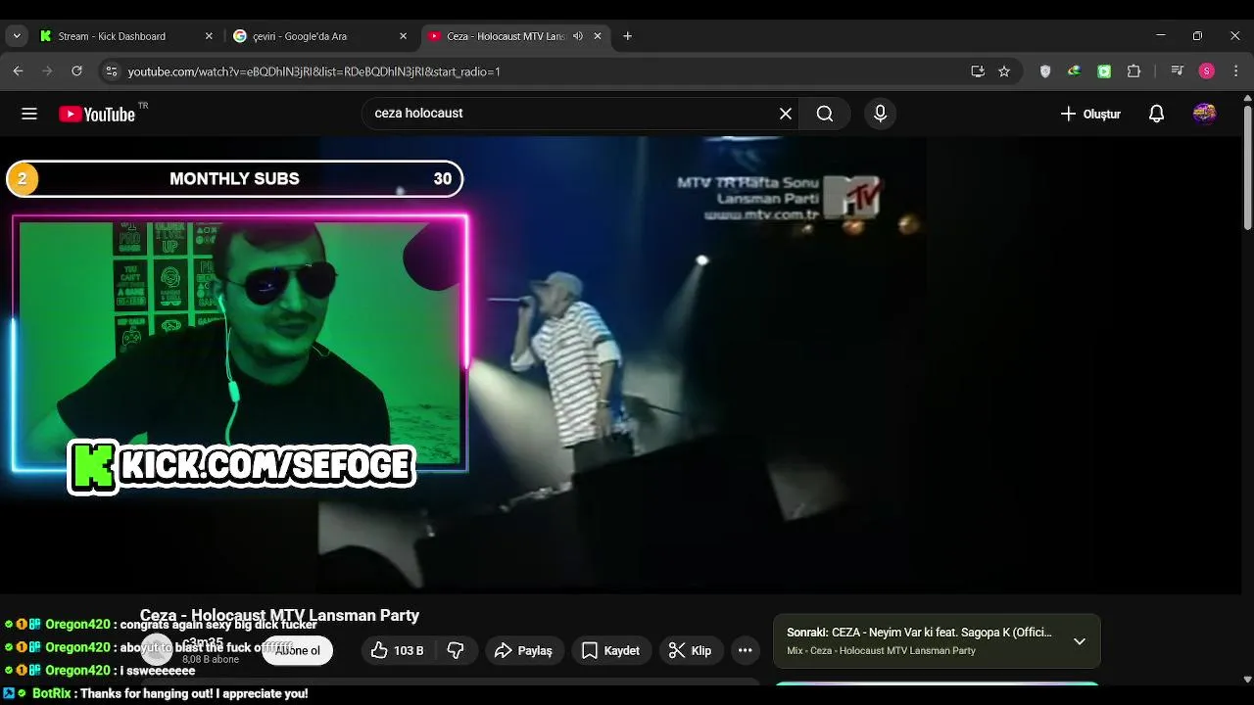Subscribe using Abone ol button

pyautogui.click(x=298, y=650)
